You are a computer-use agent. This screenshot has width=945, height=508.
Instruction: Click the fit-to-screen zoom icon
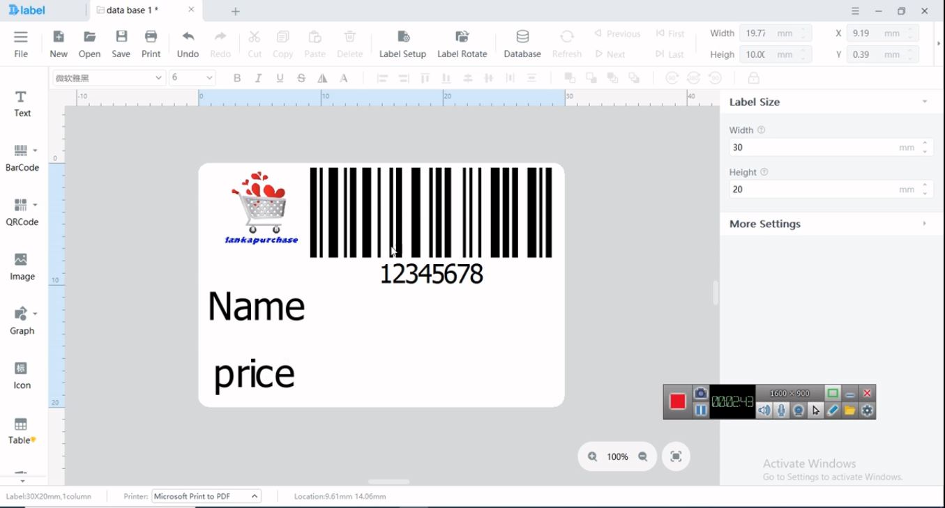(x=676, y=456)
